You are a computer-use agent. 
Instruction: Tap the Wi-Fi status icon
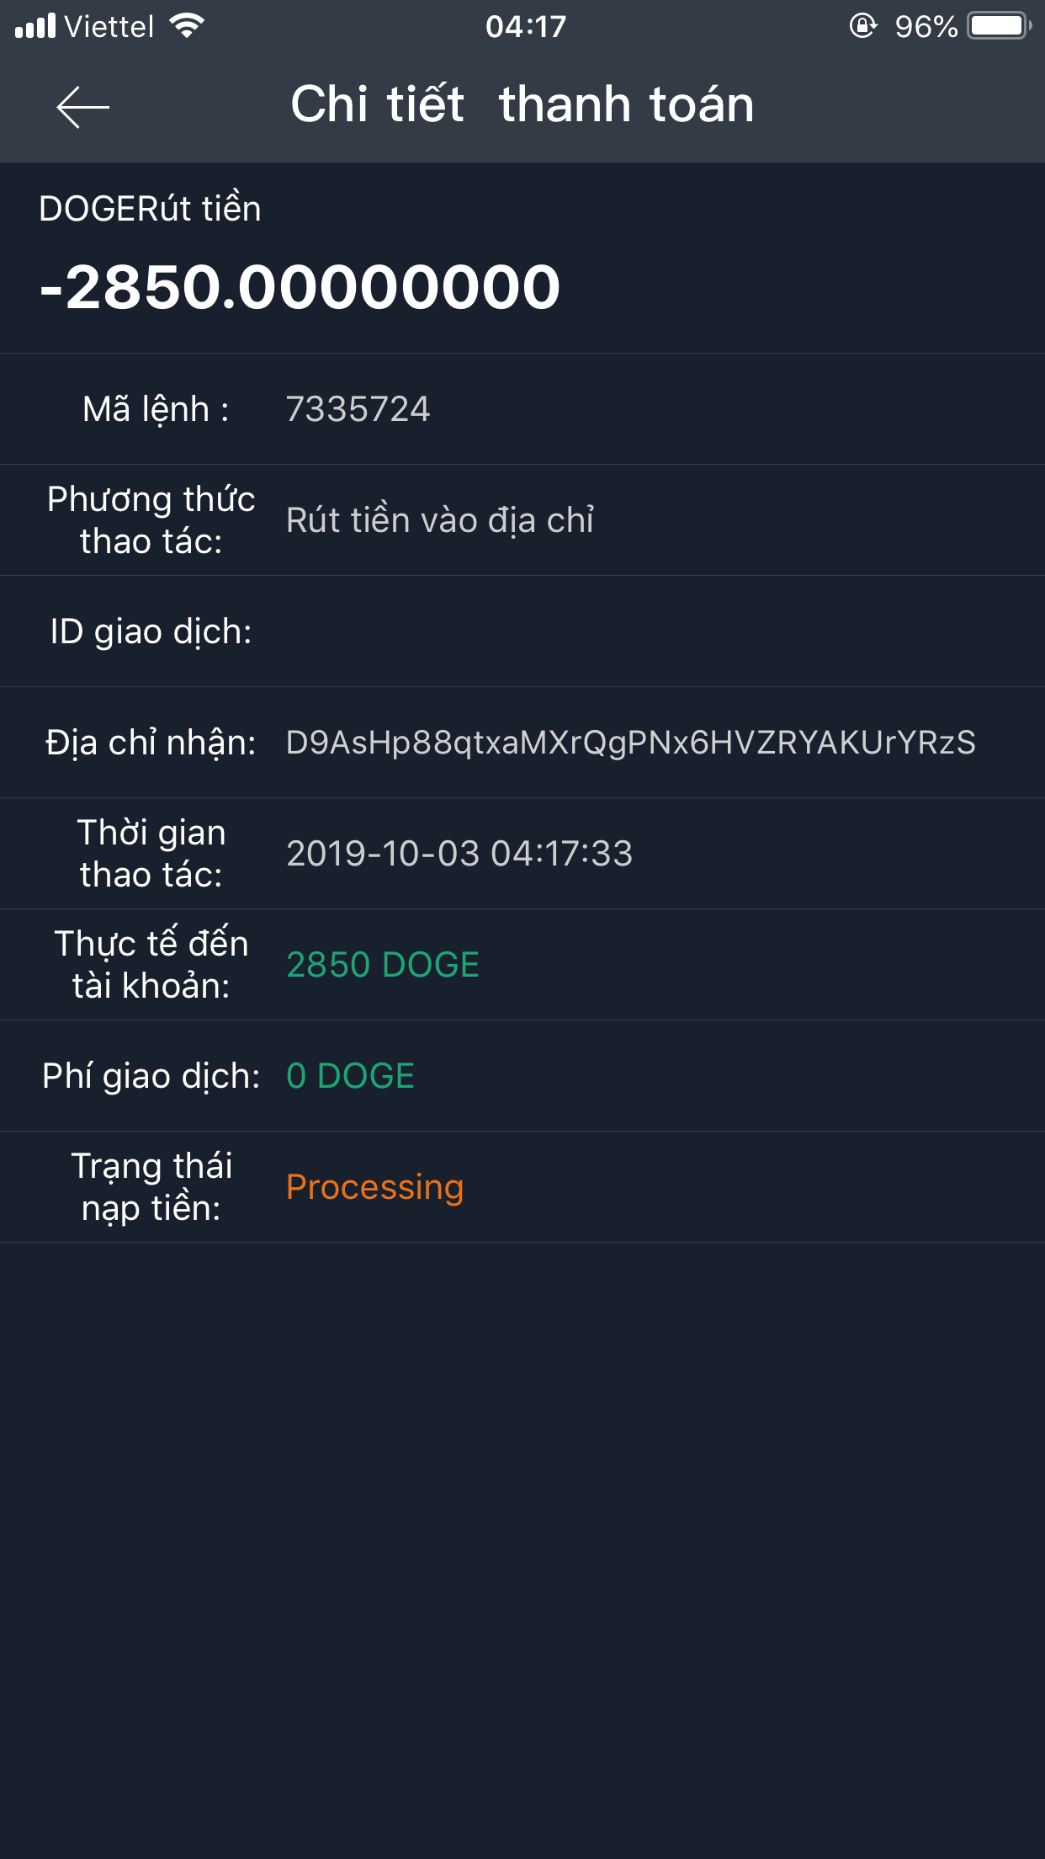[187, 26]
